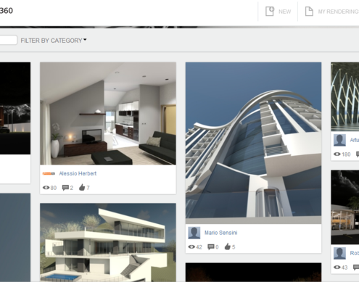This screenshot has height=282, width=359.
Task: Click Alessio Herbert's orange avatar logo
Action: coord(49,173)
